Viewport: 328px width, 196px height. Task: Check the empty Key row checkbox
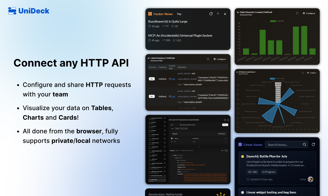(x=172, y=142)
